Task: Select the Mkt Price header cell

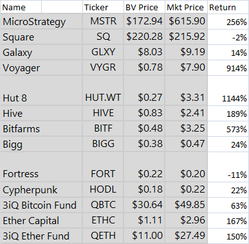Action: 186,7
